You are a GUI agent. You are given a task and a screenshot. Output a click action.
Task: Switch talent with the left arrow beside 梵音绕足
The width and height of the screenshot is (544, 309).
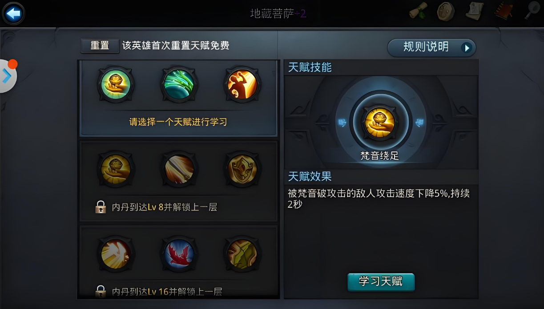(x=342, y=123)
